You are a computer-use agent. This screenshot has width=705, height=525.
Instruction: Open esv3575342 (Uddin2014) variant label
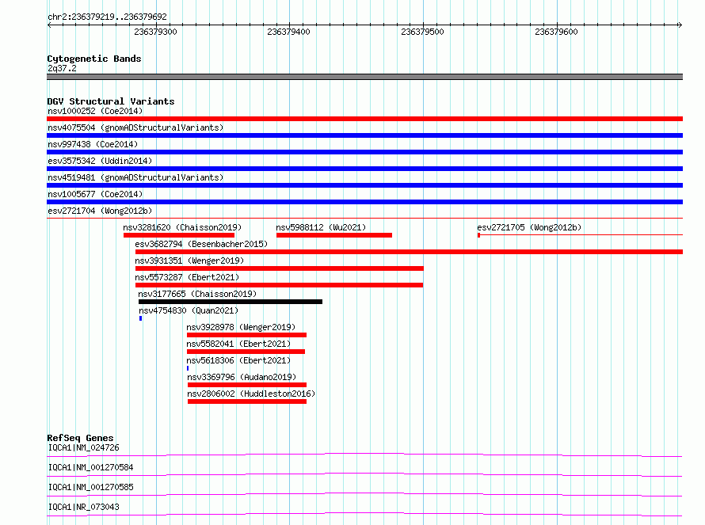coord(100,161)
